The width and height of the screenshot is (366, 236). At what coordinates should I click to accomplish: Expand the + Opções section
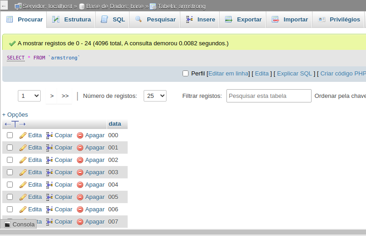(15, 115)
